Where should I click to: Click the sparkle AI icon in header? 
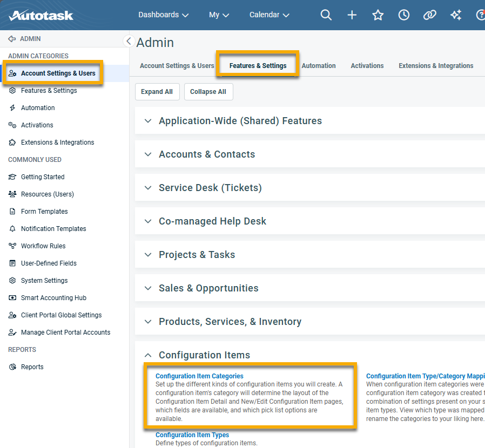click(x=456, y=15)
